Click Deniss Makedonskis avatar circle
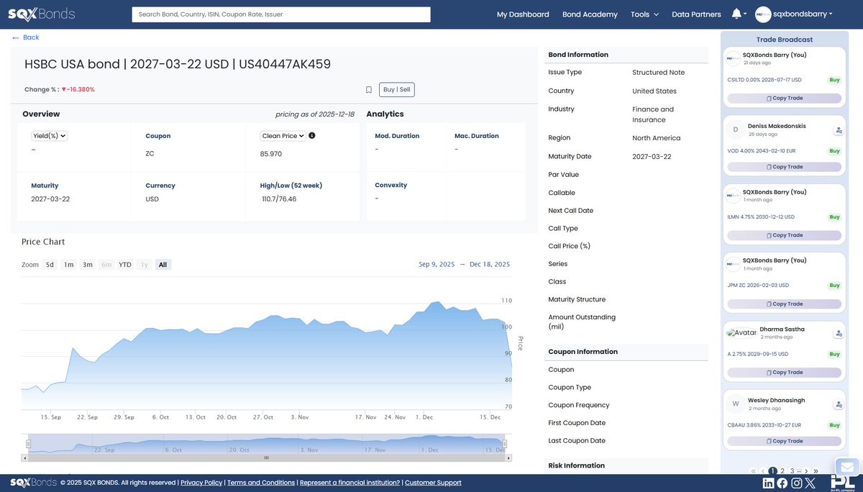This screenshot has height=492, width=863. pyautogui.click(x=735, y=130)
